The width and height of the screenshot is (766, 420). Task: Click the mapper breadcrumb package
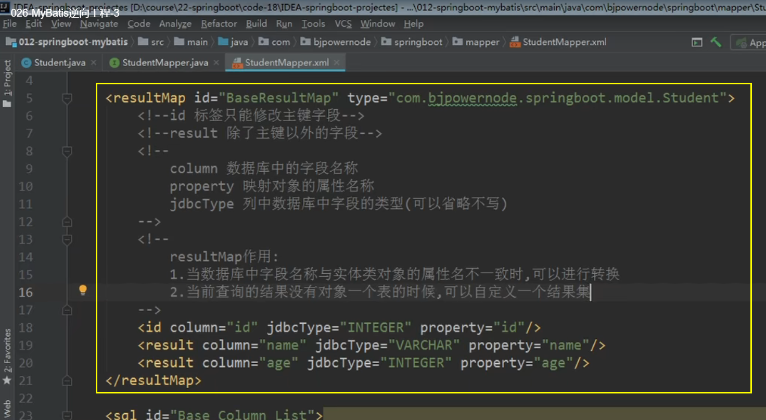(476, 42)
